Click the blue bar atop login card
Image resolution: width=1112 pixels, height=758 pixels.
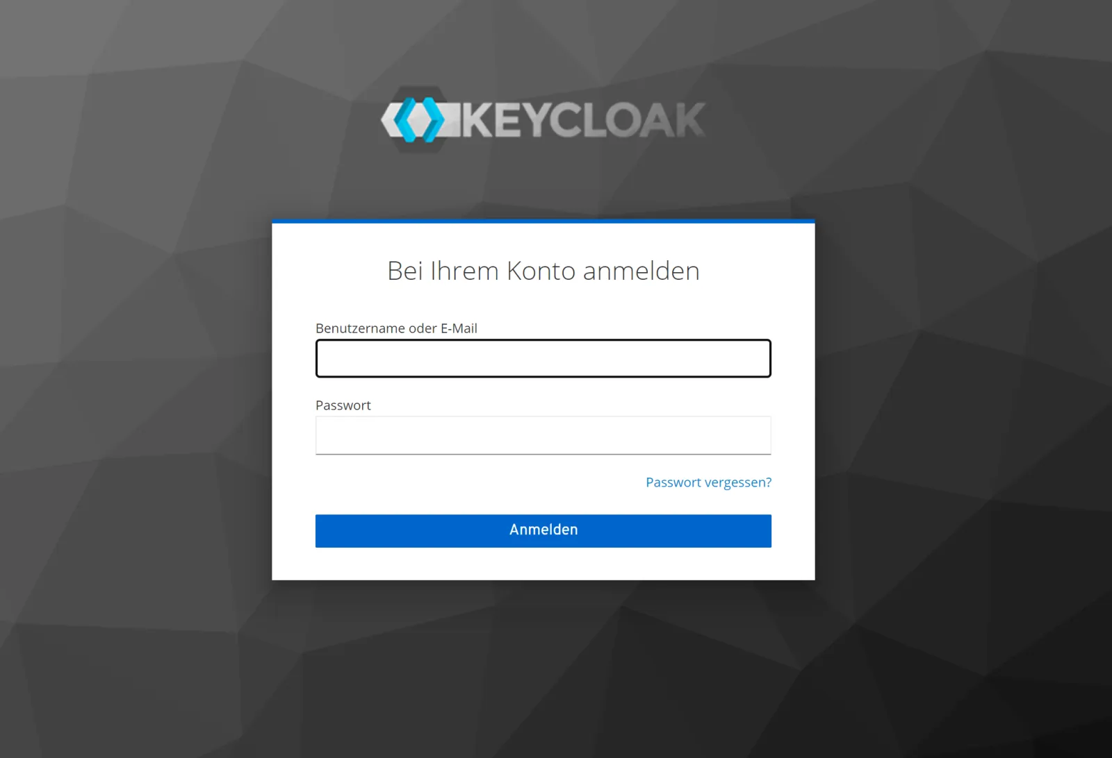(543, 221)
